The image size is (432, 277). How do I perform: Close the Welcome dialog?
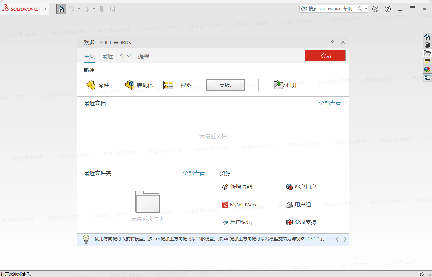coord(343,42)
